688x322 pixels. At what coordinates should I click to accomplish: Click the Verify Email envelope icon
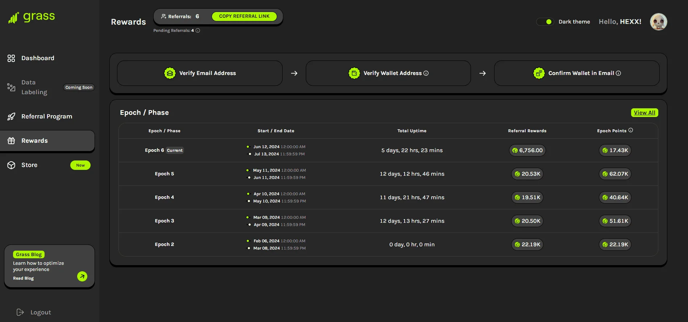point(170,73)
